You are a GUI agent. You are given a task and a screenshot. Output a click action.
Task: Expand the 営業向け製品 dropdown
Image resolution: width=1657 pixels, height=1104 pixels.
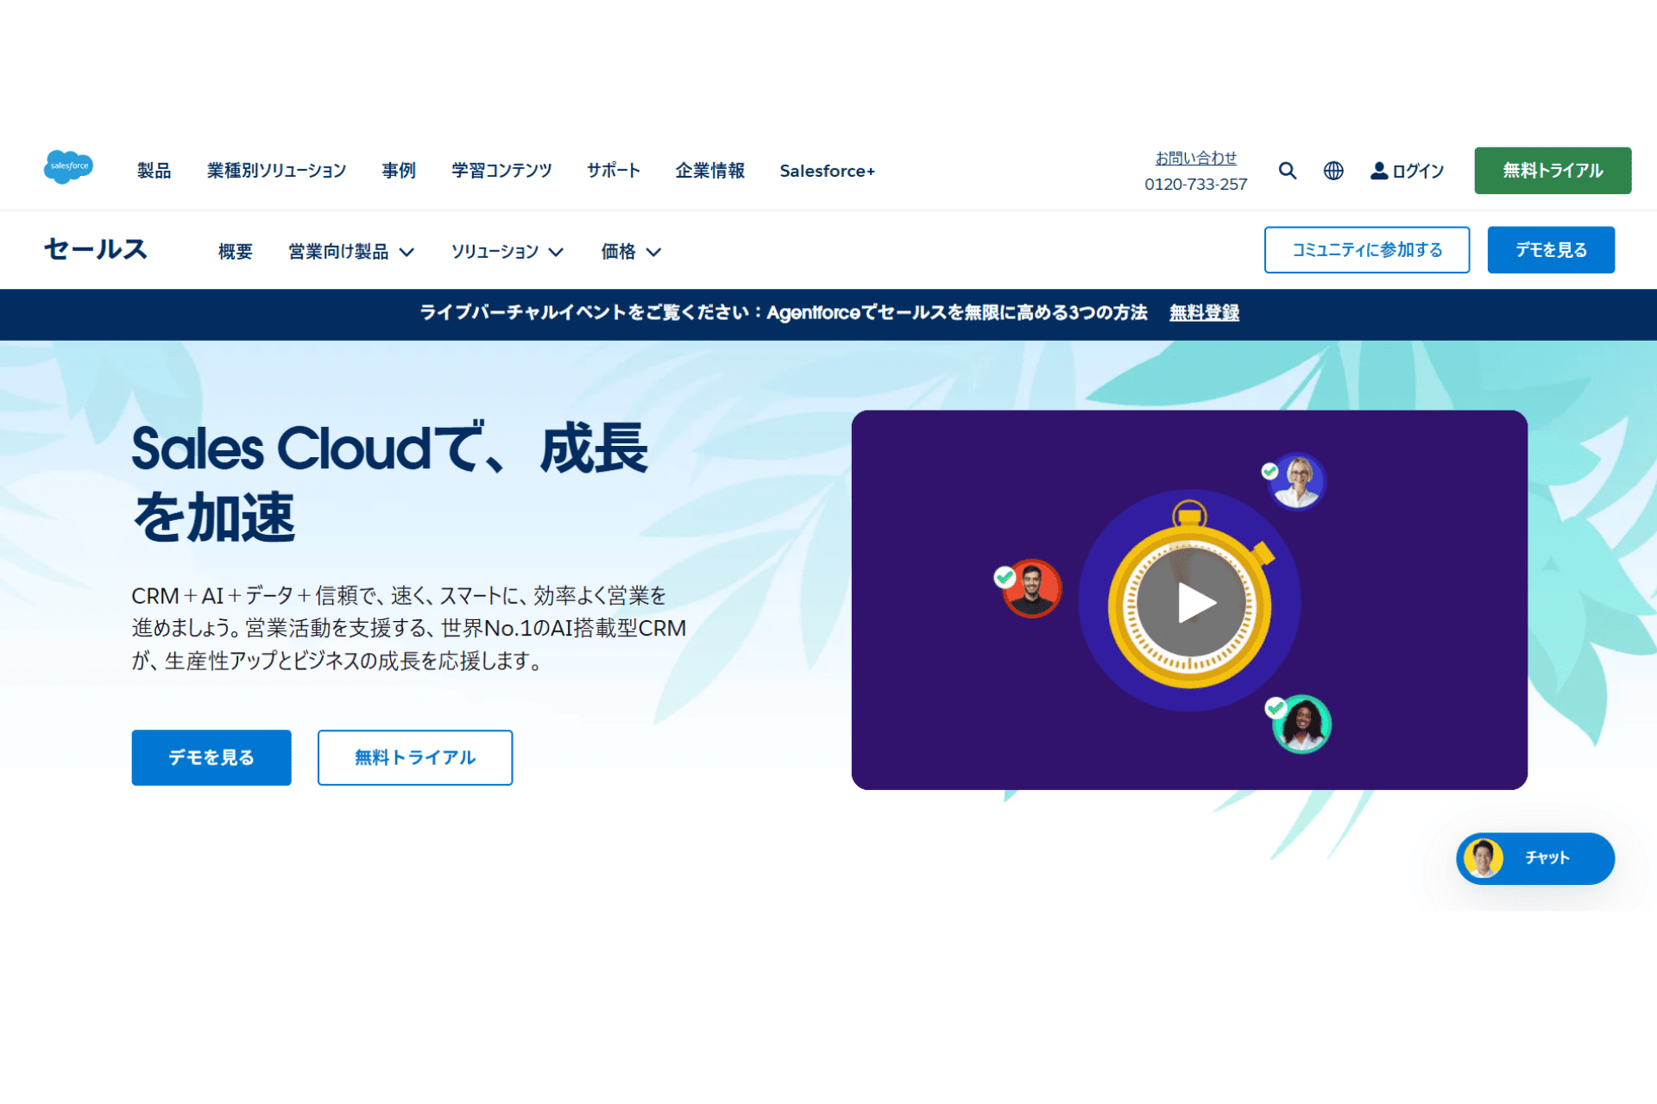351,252
